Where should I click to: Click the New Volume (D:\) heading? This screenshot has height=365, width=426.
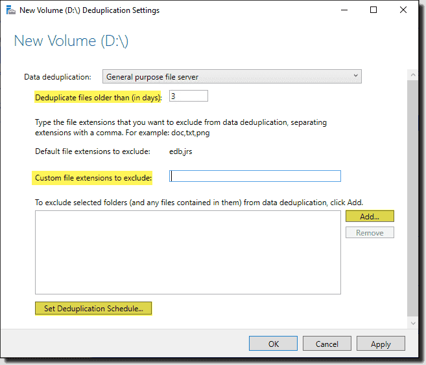click(x=71, y=41)
